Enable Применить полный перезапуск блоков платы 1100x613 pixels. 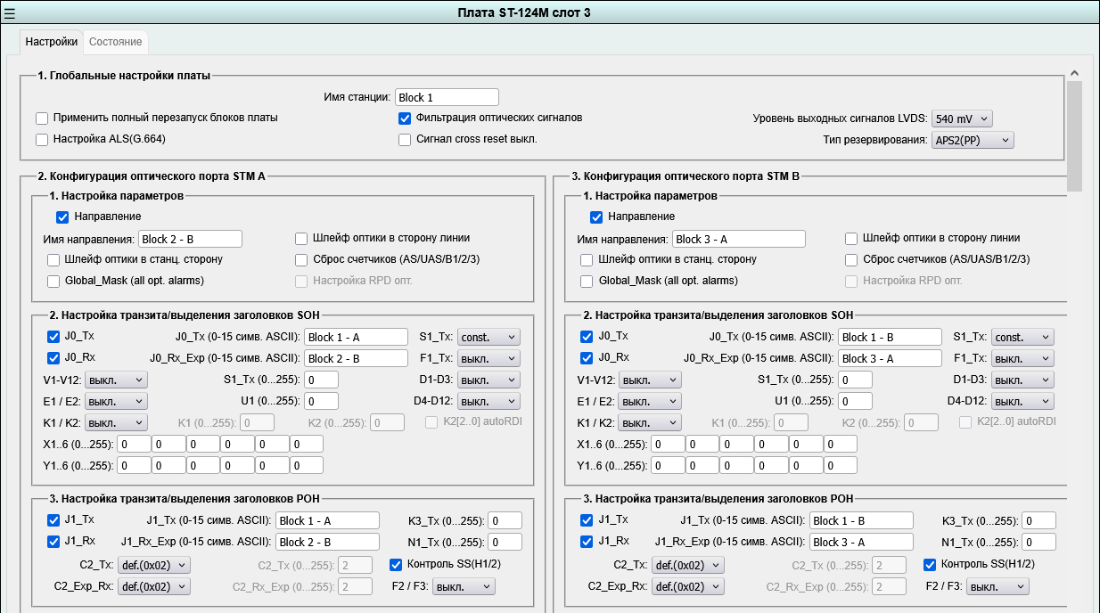(x=42, y=118)
